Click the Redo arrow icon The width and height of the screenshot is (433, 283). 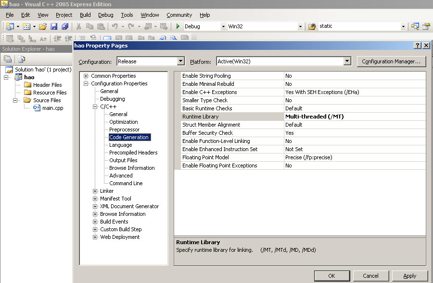click(x=131, y=26)
